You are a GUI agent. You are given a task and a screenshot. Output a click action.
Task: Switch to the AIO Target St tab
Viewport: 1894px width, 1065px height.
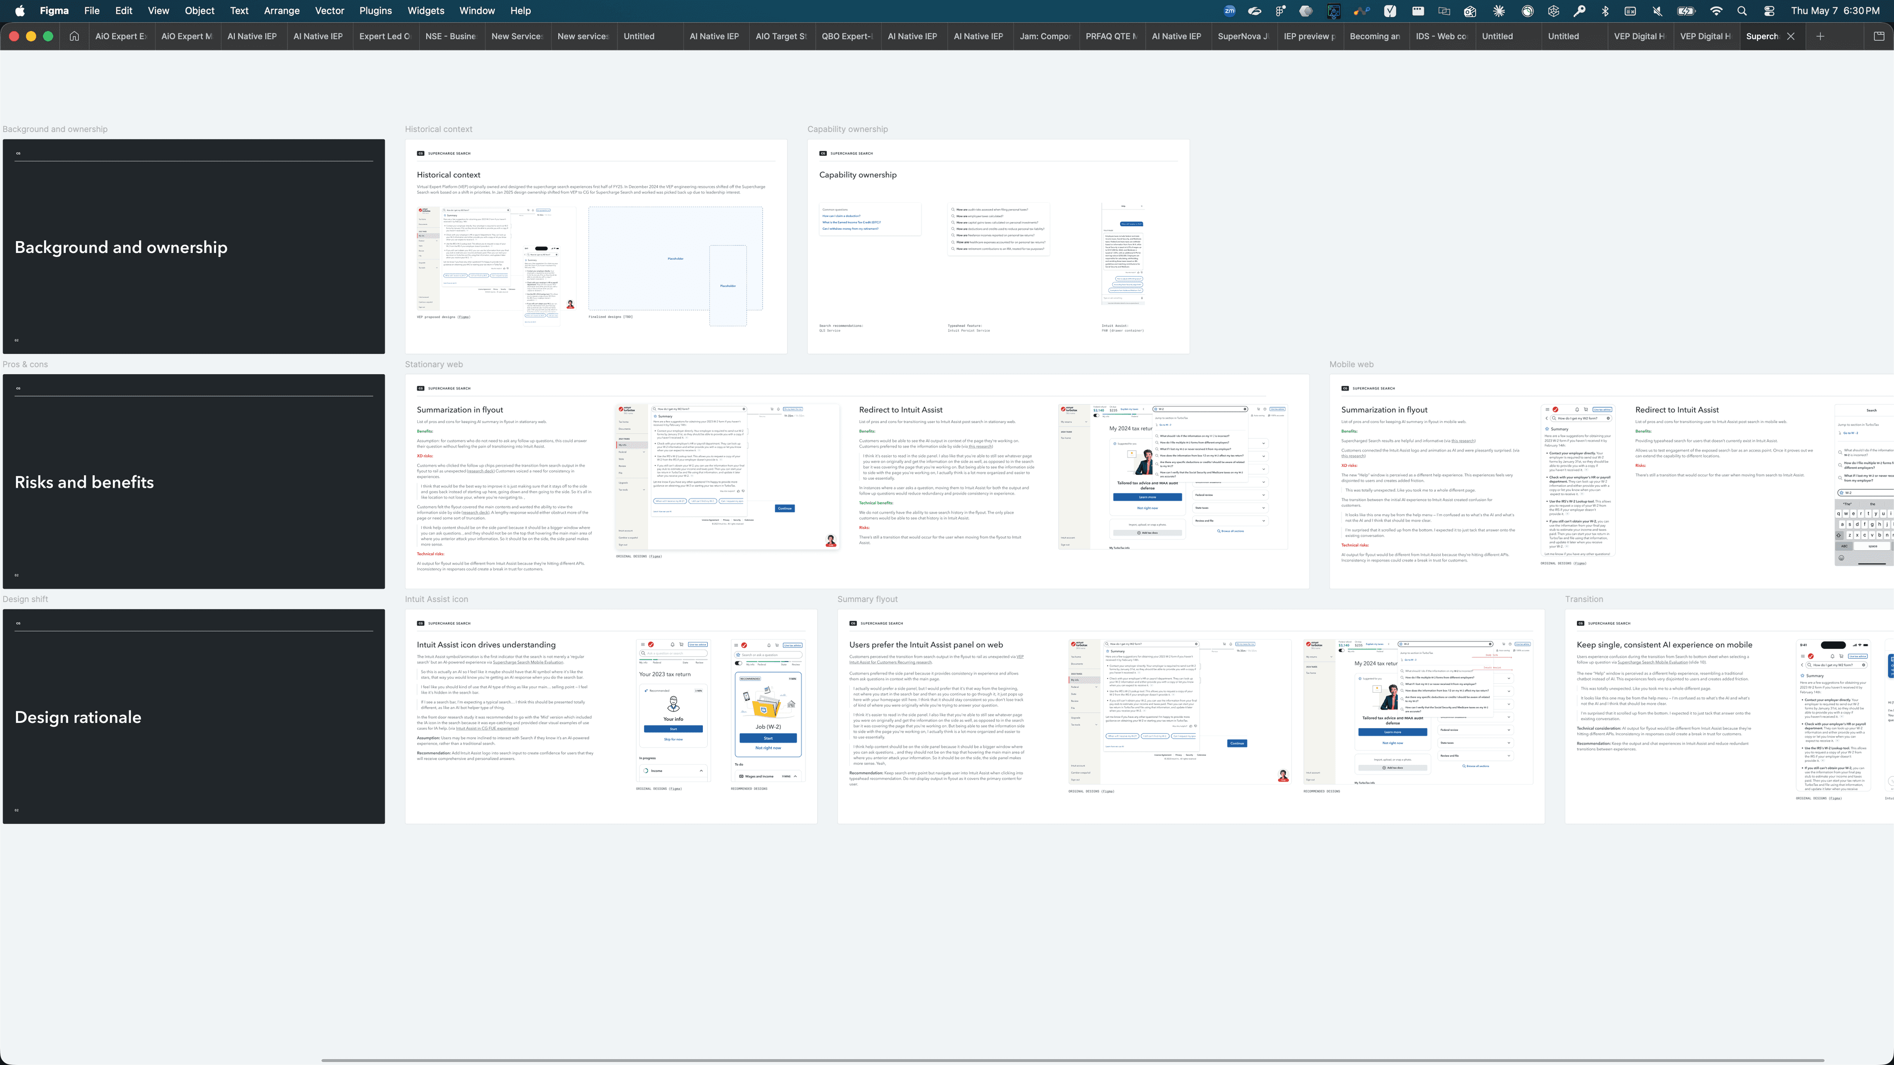pos(782,36)
